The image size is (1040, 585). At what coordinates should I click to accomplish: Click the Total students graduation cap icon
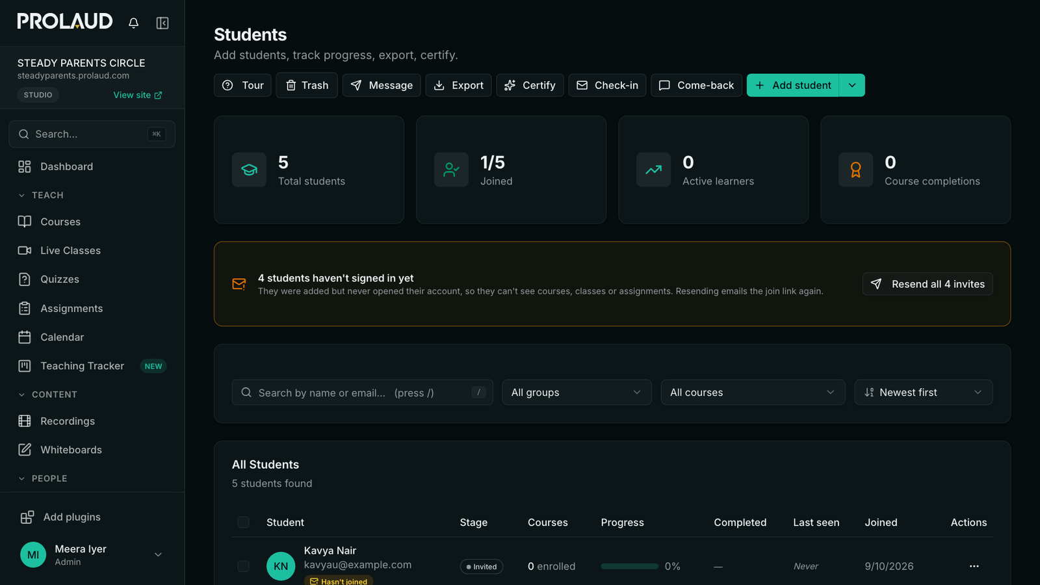(249, 170)
